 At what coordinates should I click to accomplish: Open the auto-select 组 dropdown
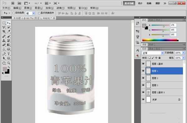click(x=34, y=13)
